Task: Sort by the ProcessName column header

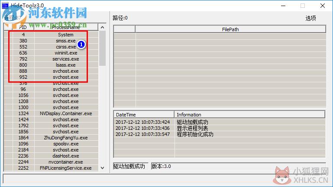Action: pos(66,27)
